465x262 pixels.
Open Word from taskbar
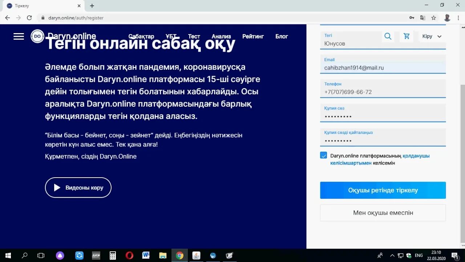tap(146, 255)
